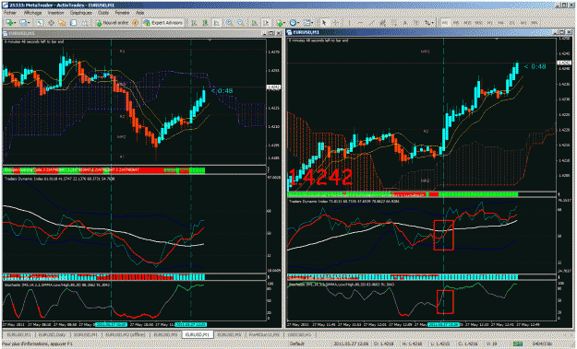577x349 pixels.
Task: Open the Strategy Tester
Action: pos(85,23)
